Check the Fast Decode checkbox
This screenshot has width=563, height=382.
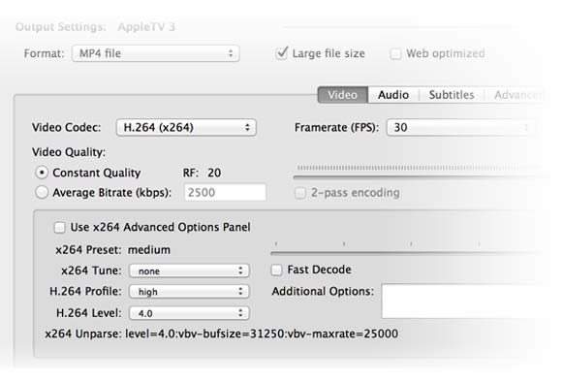[x=276, y=270]
